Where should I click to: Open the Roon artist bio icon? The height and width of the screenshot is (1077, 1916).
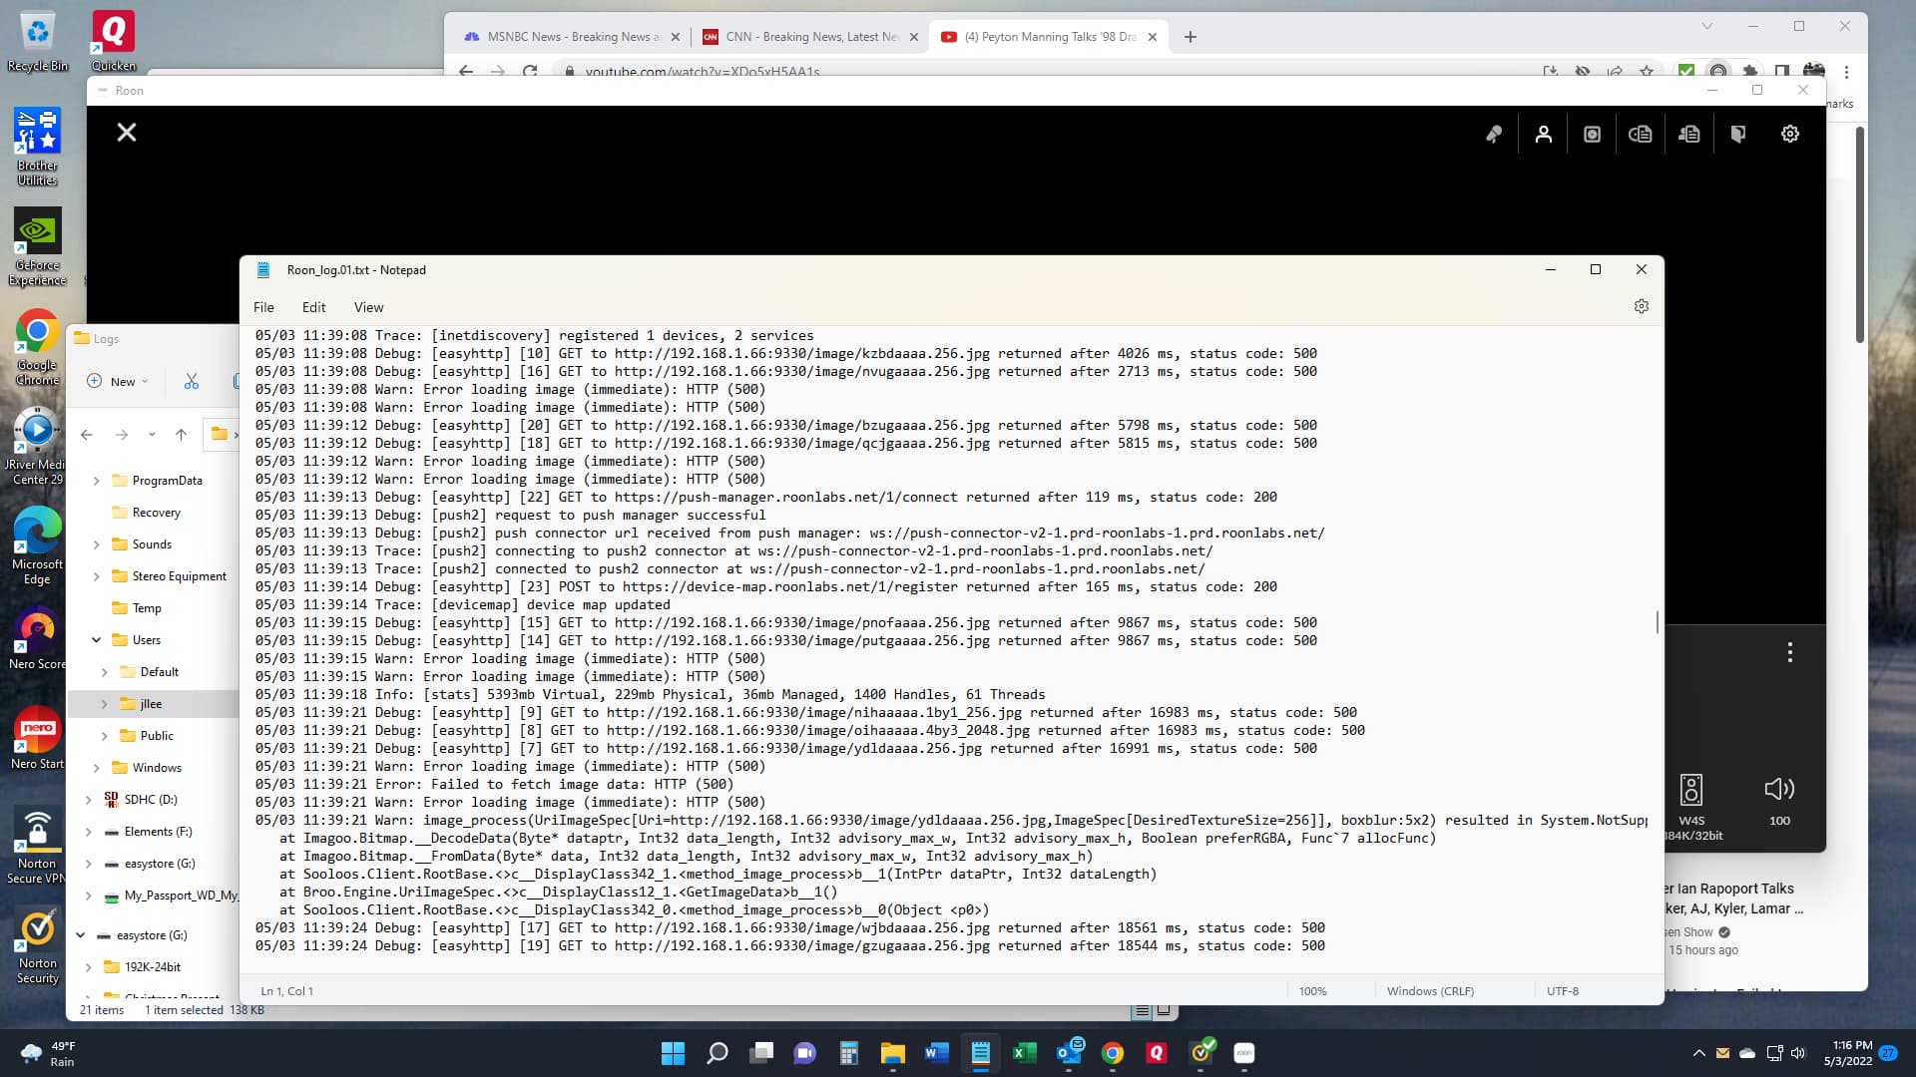tap(1689, 134)
